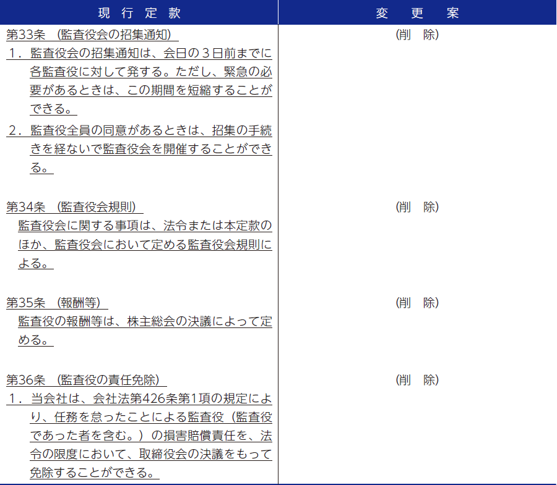Viewport: 557px width, 485px height.
Task: Click the (削 除) entry beside 第34条
Action: [417, 208]
